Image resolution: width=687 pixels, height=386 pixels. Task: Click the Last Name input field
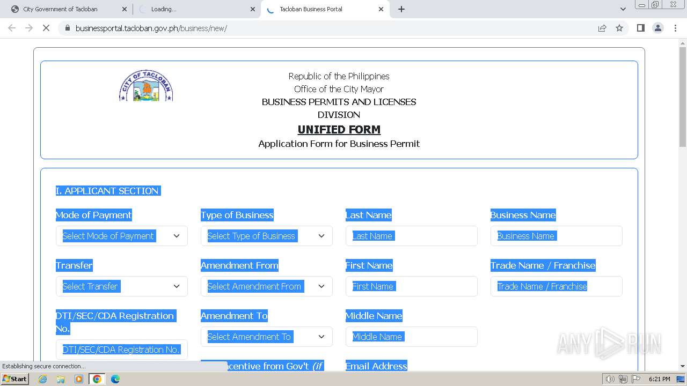click(x=412, y=236)
